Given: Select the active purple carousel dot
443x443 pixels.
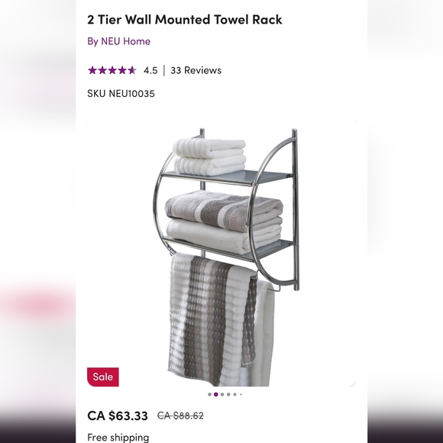Looking at the screenshot, I should (x=216, y=394).
